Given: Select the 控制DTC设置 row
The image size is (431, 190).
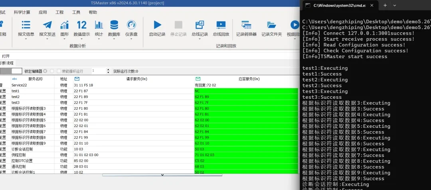Looking at the screenshot, I should (x=149, y=161).
